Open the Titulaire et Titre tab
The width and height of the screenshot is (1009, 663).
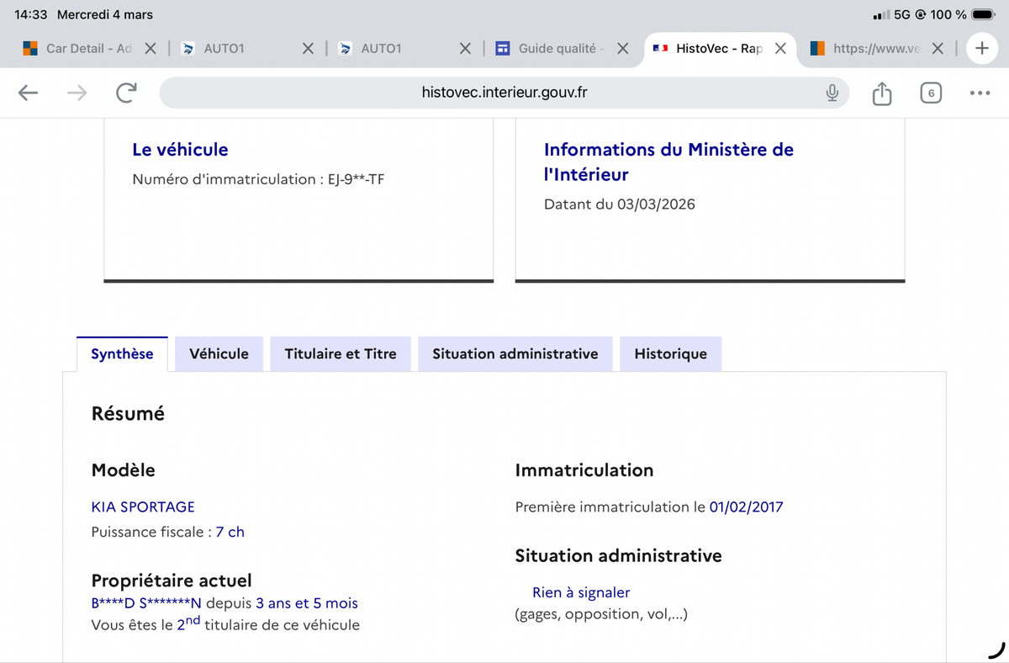(x=340, y=354)
